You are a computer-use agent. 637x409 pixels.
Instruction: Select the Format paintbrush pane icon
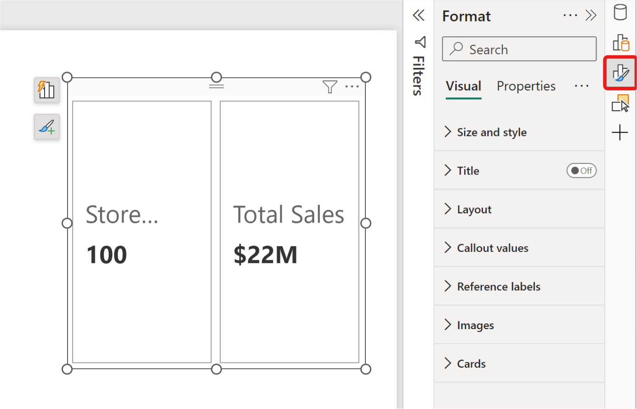620,73
